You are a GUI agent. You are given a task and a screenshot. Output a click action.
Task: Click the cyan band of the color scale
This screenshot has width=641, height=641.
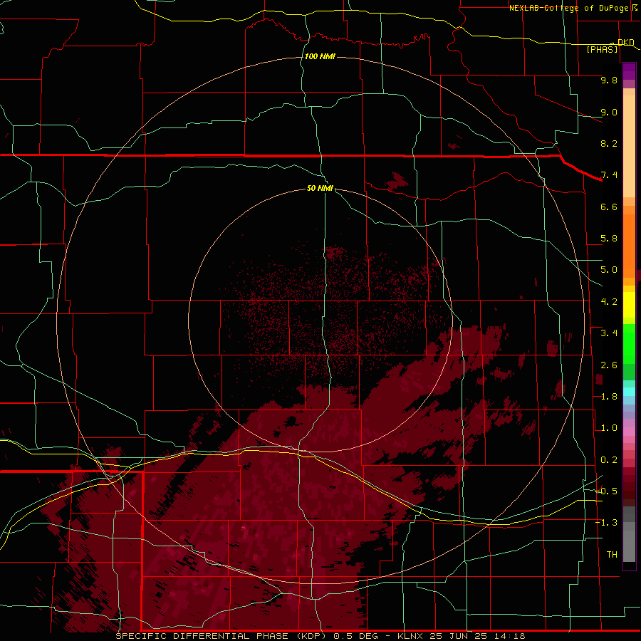(x=629, y=392)
